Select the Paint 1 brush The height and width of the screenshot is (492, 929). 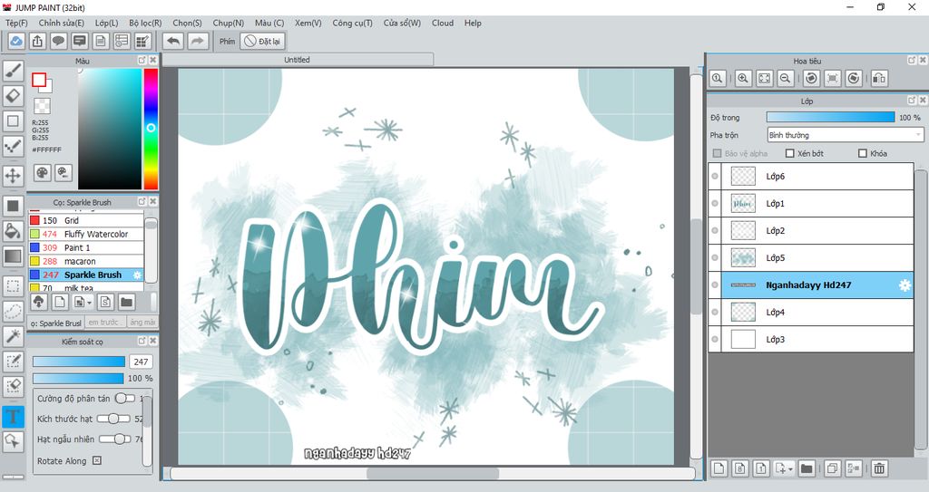[86, 247]
